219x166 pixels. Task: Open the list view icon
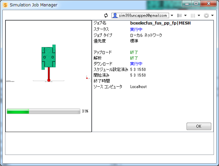pos(180,15)
